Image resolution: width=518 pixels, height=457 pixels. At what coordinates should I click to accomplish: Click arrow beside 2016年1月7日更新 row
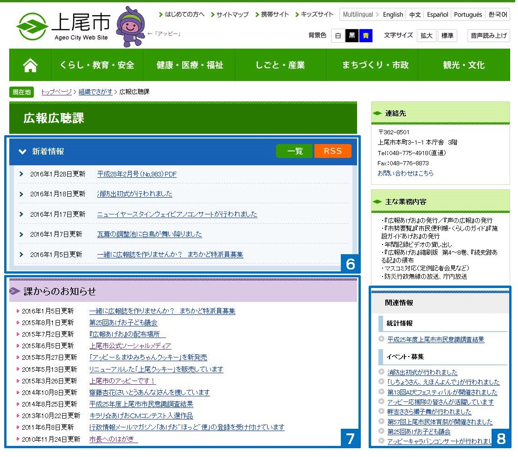coord(21,234)
